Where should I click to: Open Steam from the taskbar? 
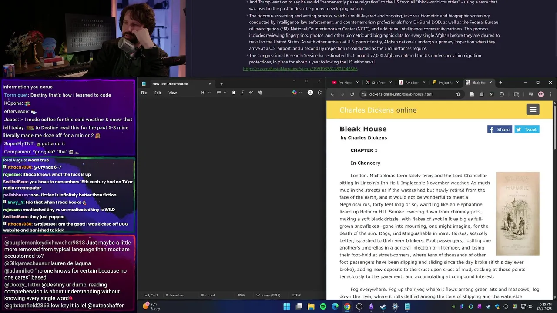point(383,306)
